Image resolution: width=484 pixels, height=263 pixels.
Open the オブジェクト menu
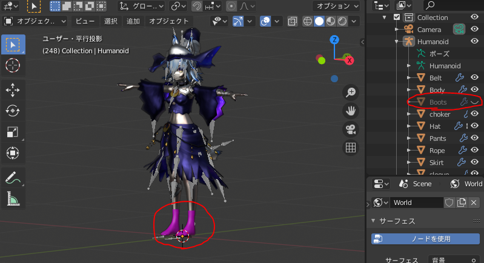(x=168, y=21)
